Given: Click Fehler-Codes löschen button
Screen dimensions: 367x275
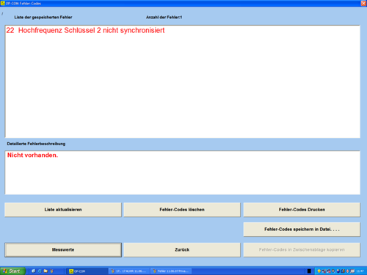Looking at the screenshot, I should (x=182, y=210).
